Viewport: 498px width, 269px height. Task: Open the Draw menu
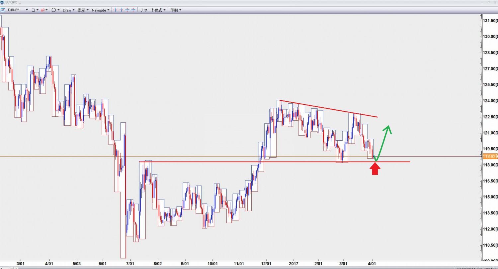[x=68, y=10]
